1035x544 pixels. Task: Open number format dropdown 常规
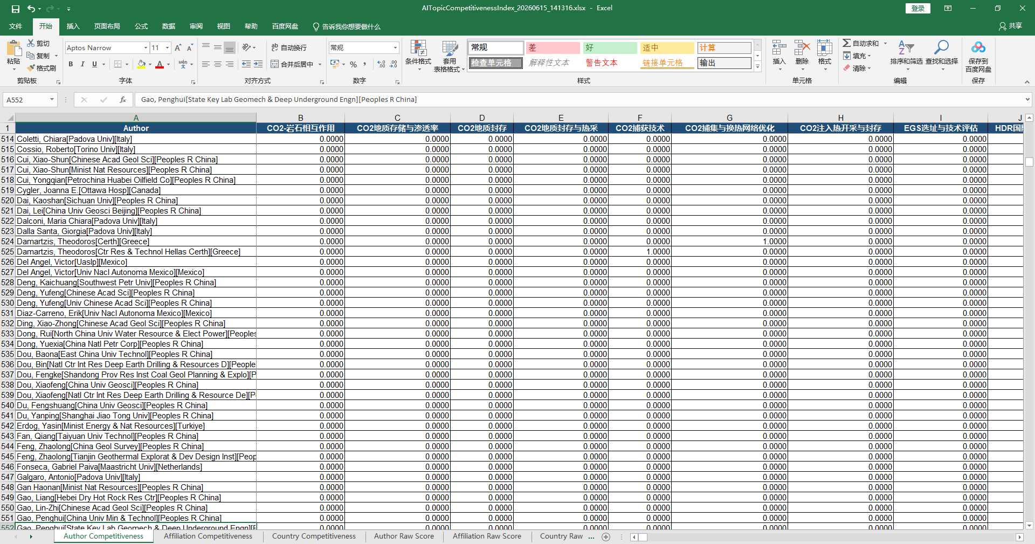(395, 48)
